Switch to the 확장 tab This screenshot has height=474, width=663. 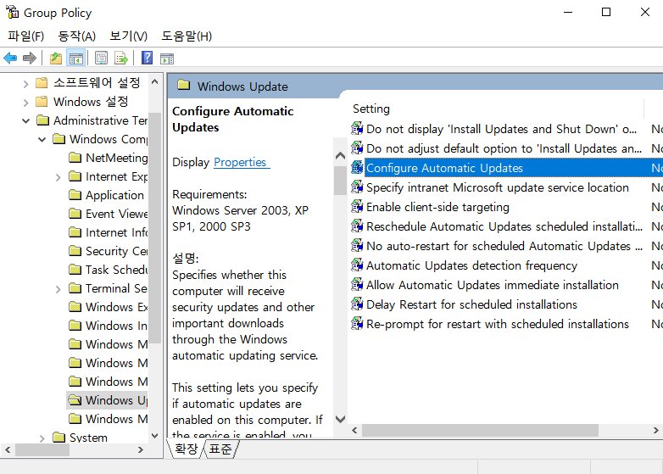(186, 449)
